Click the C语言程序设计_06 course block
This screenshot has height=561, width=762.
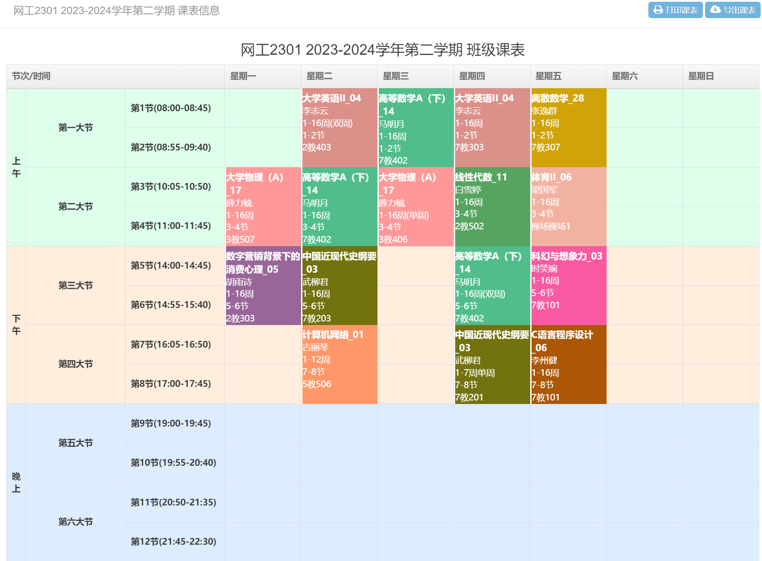569,364
